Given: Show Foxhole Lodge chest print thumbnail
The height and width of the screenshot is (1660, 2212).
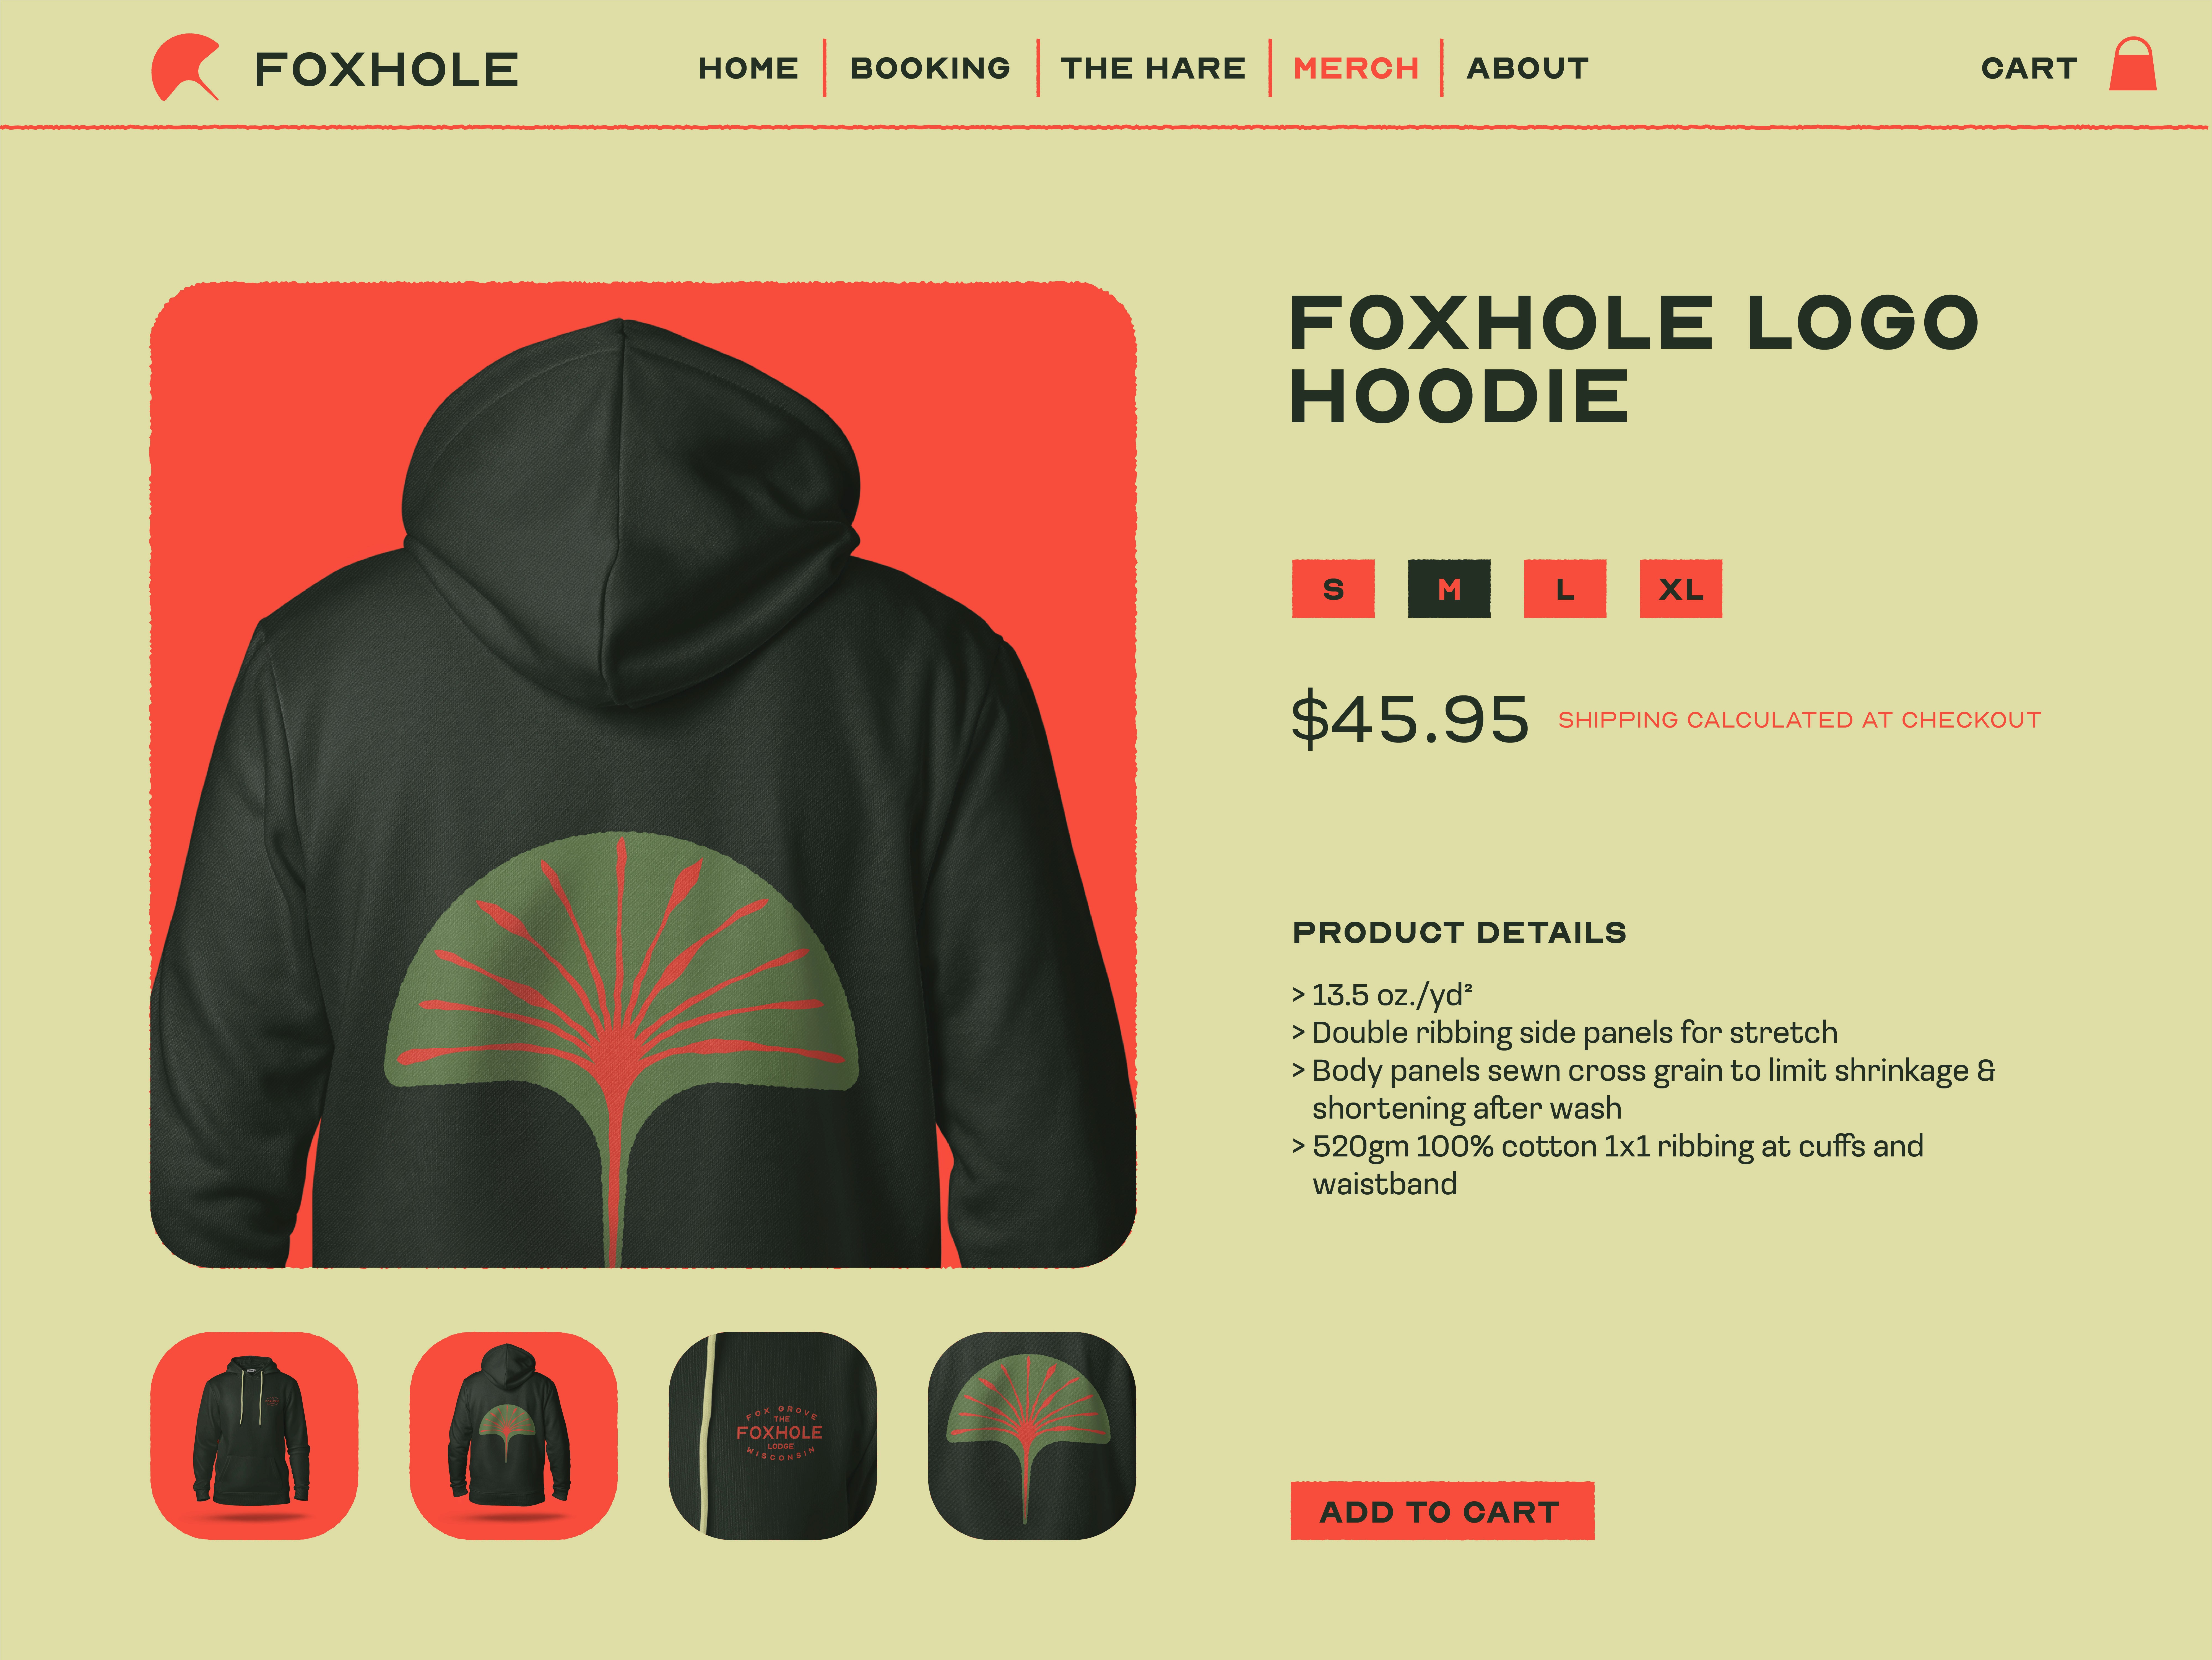Looking at the screenshot, I should click(772, 1435).
